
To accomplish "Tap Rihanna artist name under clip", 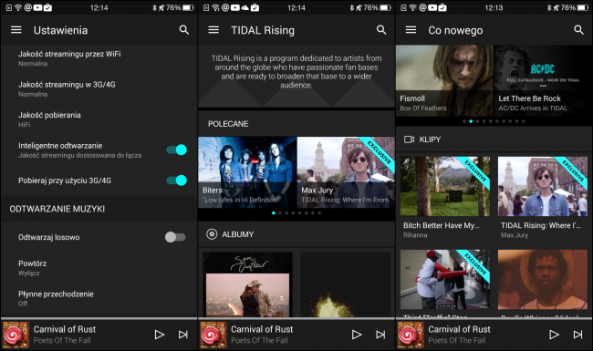I will pos(415,235).
